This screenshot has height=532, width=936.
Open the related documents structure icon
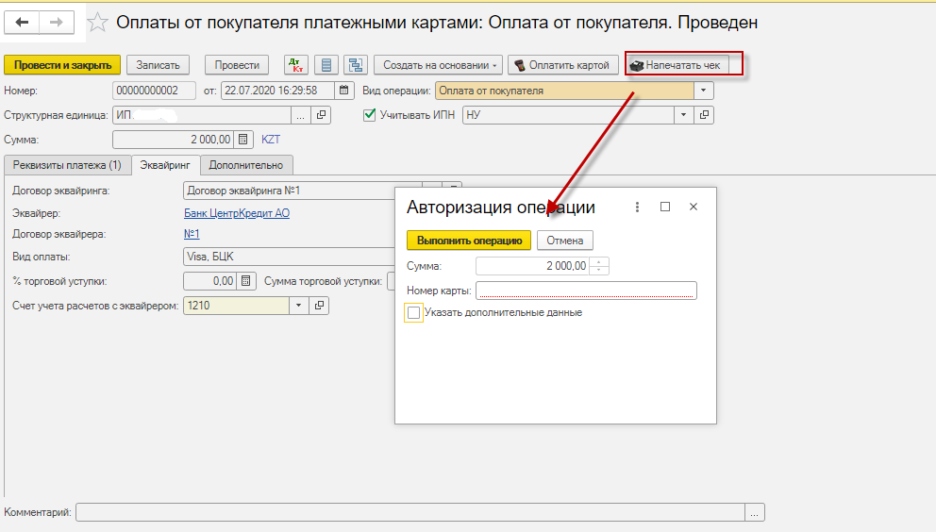(356, 65)
